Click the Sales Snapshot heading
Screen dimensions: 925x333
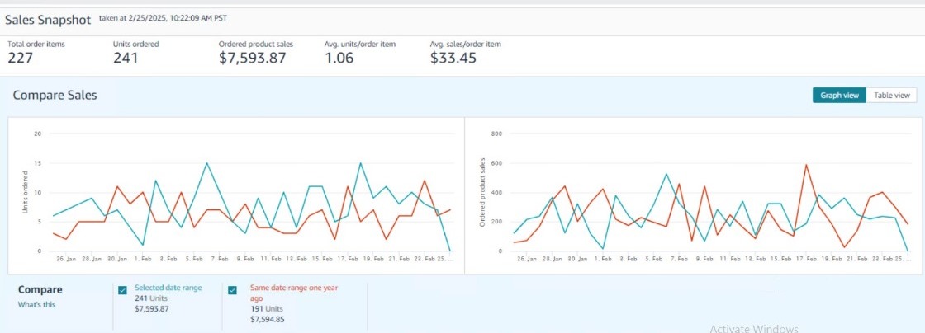[x=48, y=20]
